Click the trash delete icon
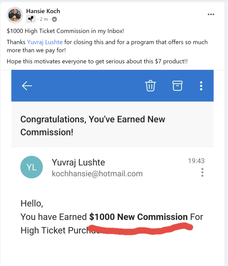 point(150,86)
